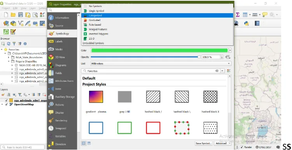Click the Python console icon
The width and height of the screenshot is (292, 150).
pos(247,23)
